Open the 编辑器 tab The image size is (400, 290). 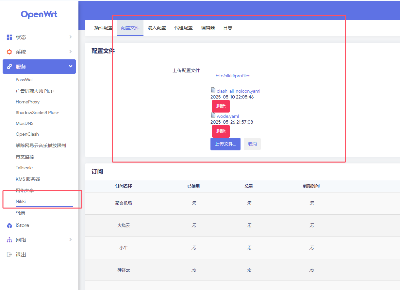[208, 28]
